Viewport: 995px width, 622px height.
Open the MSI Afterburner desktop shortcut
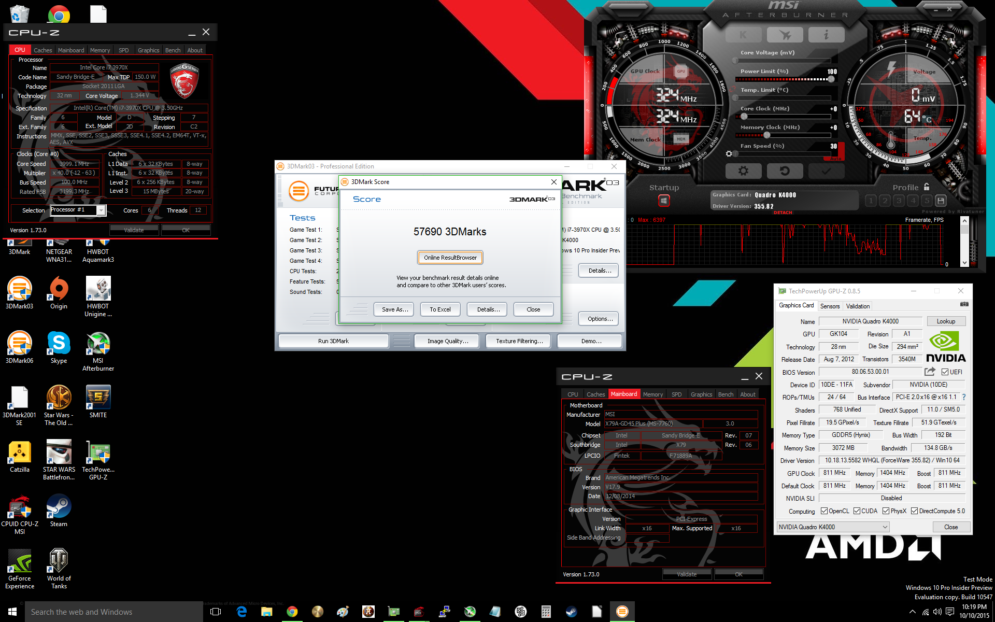coord(98,351)
